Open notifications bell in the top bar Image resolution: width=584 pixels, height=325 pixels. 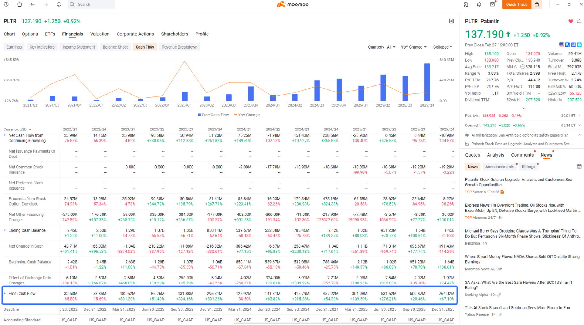[479, 4]
